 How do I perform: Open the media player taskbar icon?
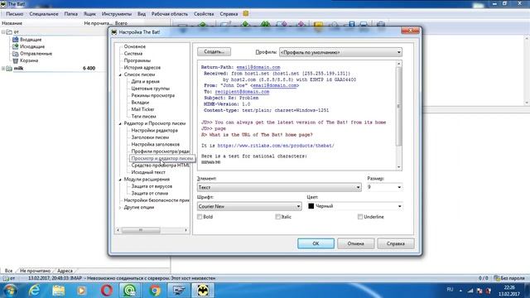click(x=82, y=291)
